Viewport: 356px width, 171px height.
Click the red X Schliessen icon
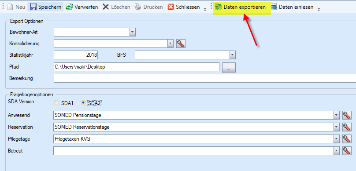tap(171, 7)
